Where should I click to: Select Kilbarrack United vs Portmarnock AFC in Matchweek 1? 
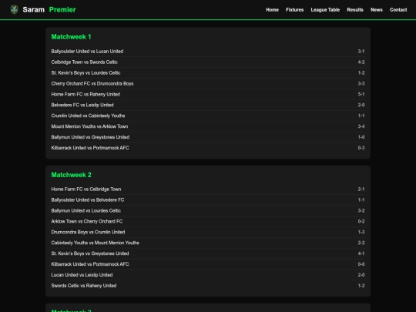click(x=208, y=148)
